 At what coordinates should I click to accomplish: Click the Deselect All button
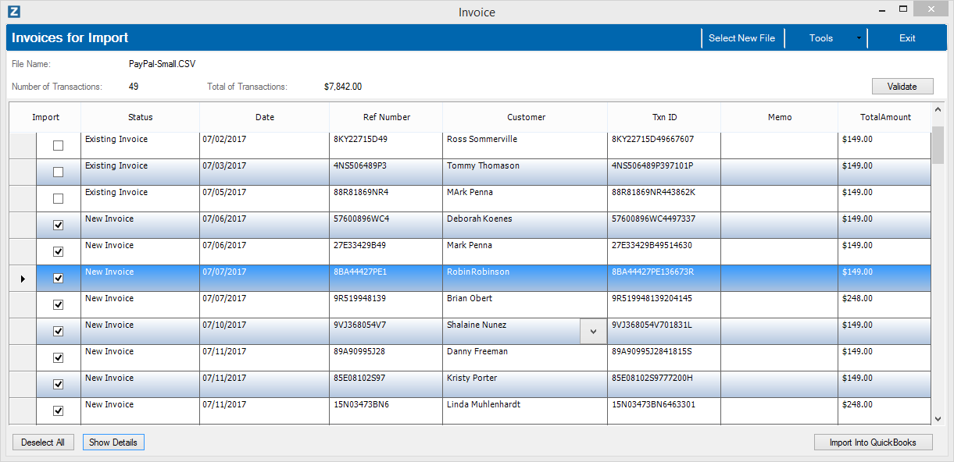click(43, 442)
